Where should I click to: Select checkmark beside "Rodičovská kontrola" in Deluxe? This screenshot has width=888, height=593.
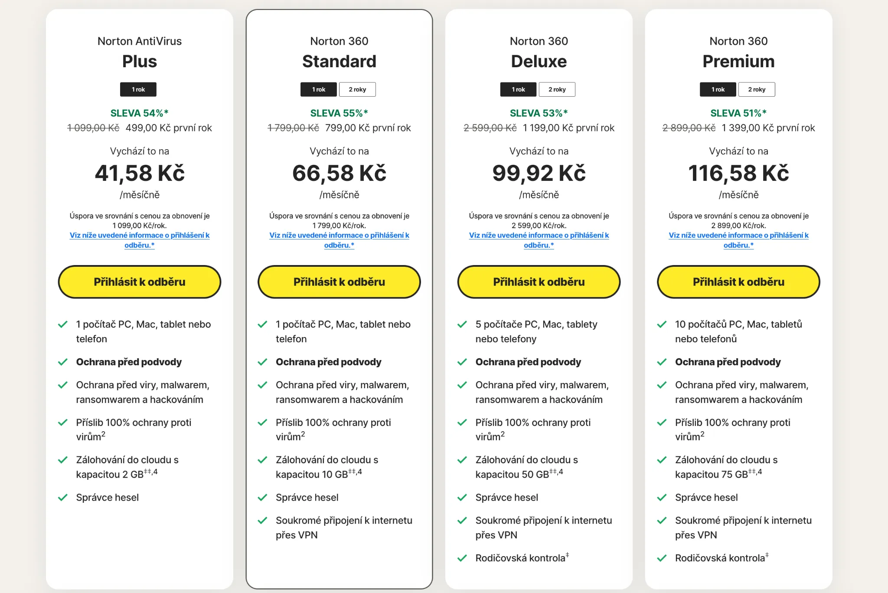click(x=462, y=557)
